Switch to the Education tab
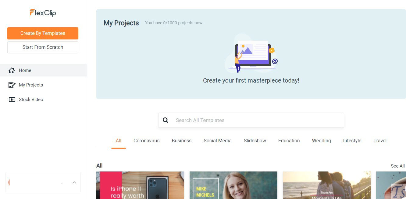Viewport: 406px width, 200px height. pyautogui.click(x=289, y=141)
